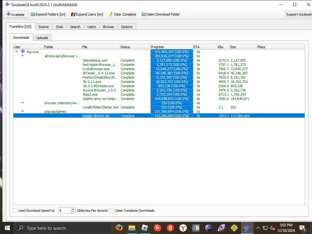Open Roblox from the taskbar

(x=145, y=228)
